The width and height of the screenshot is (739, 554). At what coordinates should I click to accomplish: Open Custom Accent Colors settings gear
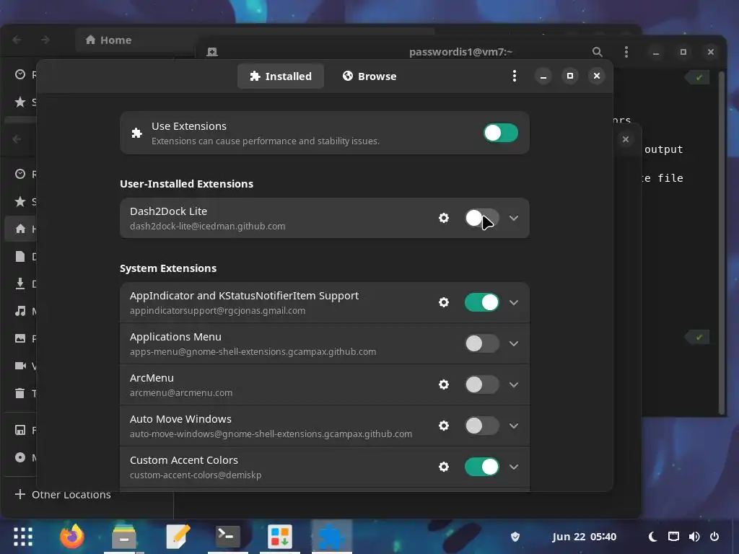tap(444, 467)
